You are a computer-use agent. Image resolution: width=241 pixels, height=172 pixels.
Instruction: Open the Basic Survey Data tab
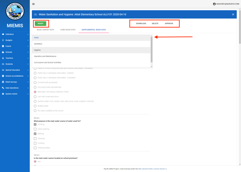click(45, 30)
